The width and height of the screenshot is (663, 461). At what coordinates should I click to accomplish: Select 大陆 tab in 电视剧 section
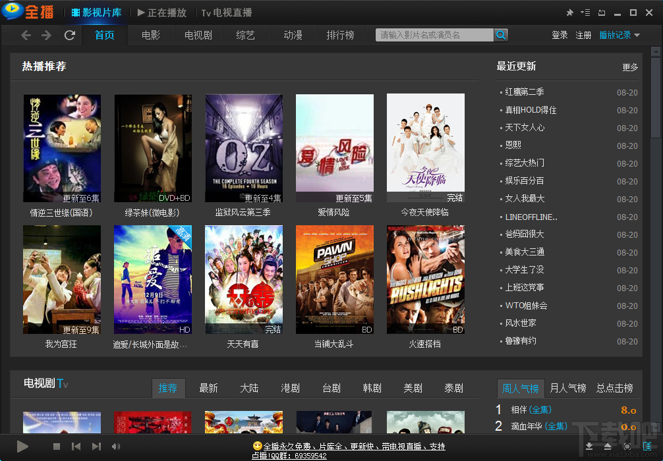[249, 388]
